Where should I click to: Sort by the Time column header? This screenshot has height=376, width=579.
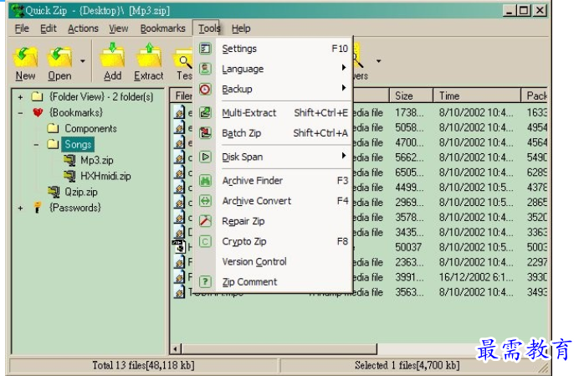click(477, 95)
